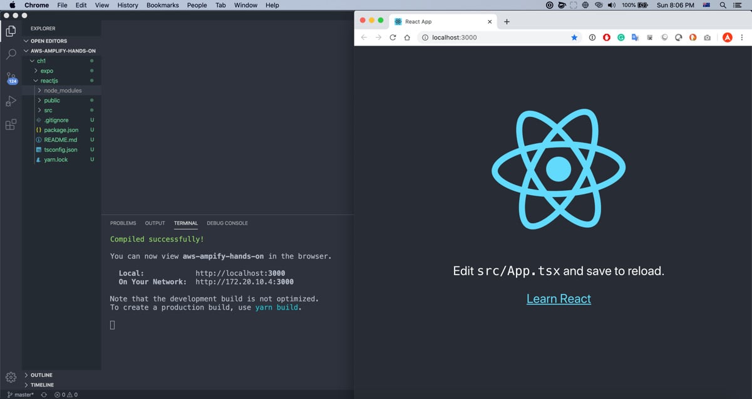Switch to the OUTPUT panel tab
The image size is (752, 399).
(155, 223)
